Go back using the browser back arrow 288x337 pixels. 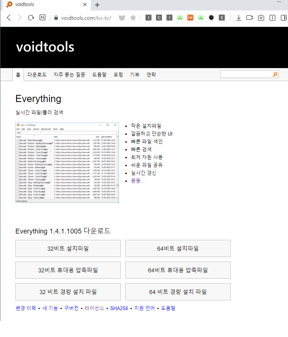(9, 18)
